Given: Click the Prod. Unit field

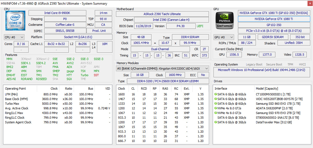Looking at the screenshot, I should [x=99, y=31].
